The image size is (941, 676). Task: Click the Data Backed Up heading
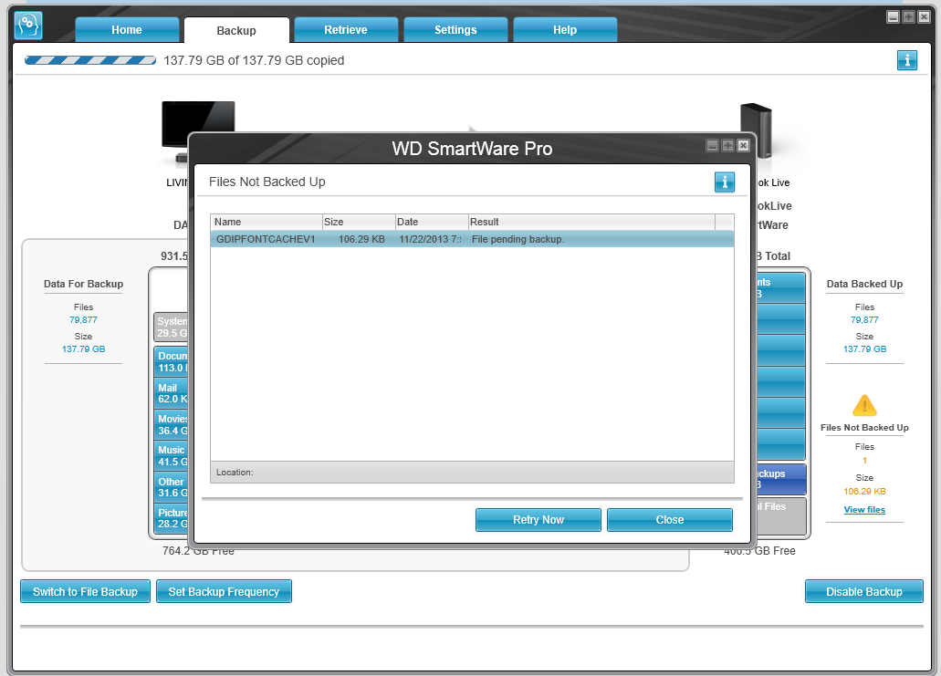864,284
